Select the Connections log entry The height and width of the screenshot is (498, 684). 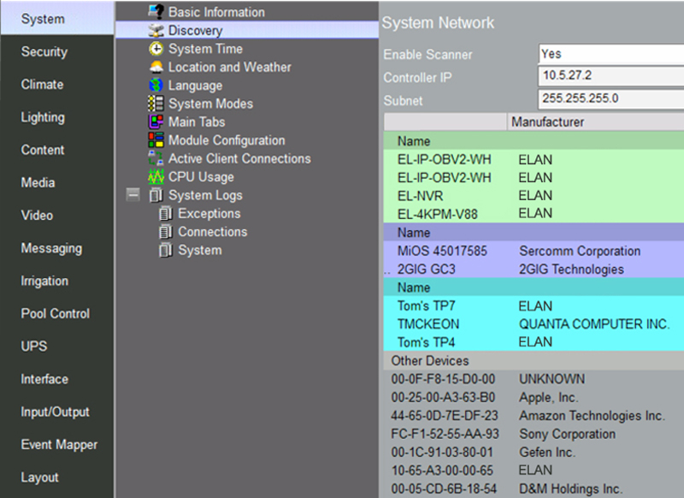(212, 232)
